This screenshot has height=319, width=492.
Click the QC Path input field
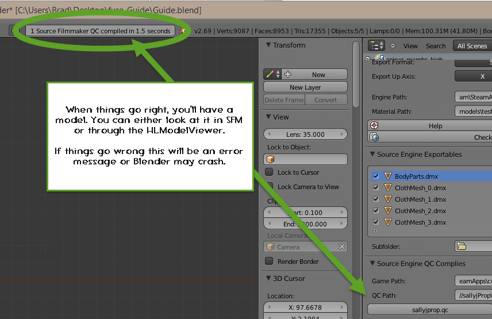point(474,295)
